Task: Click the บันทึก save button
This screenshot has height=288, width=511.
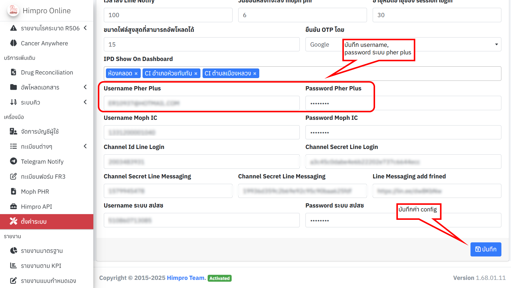Action: coord(485,249)
